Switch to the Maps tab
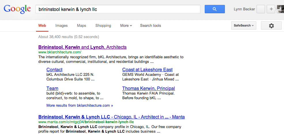Screen dimensions: 284x139 82,26
